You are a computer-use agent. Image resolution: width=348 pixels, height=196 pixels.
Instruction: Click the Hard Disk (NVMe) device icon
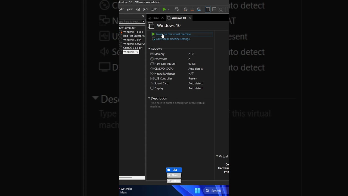click(x=152, y=64)
